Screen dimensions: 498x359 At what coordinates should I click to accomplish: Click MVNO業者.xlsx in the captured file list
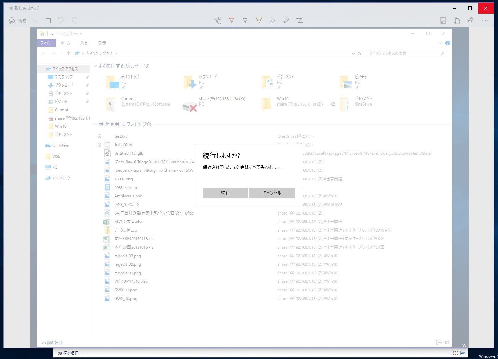tap(128, 222)
